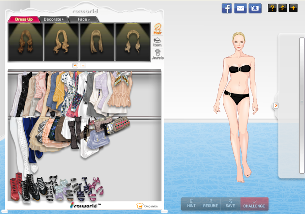Open the Decorate tab
The image size is (305, 214).
click(x=53, y=19)
